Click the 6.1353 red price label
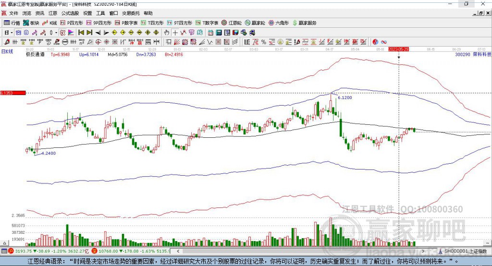The height and width of the screenshot is (266, 492). [13, 93]
